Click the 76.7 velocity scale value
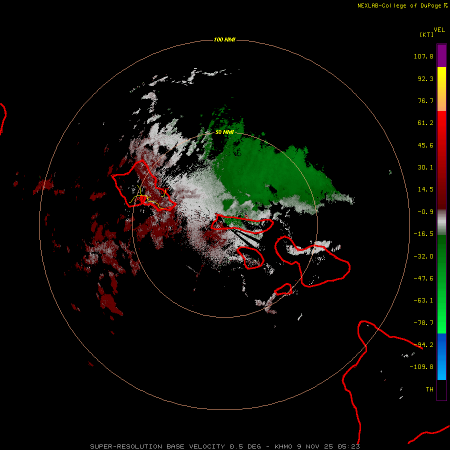 [425, 100]
